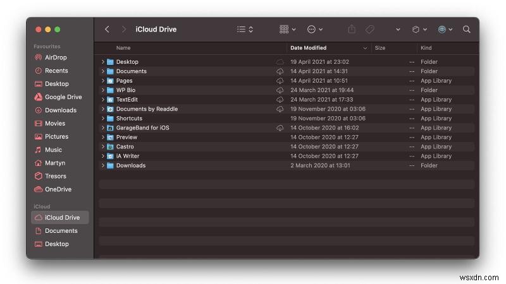This screenshot has width=506, height=284.
Task: Click download cloud icon for GarageBand row
Action: [280, 128]
